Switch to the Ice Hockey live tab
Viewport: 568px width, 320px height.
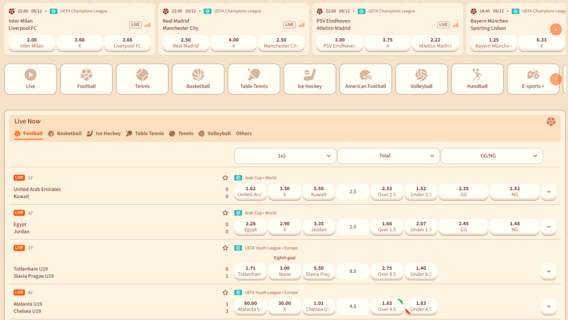click(x=104, y=134)
